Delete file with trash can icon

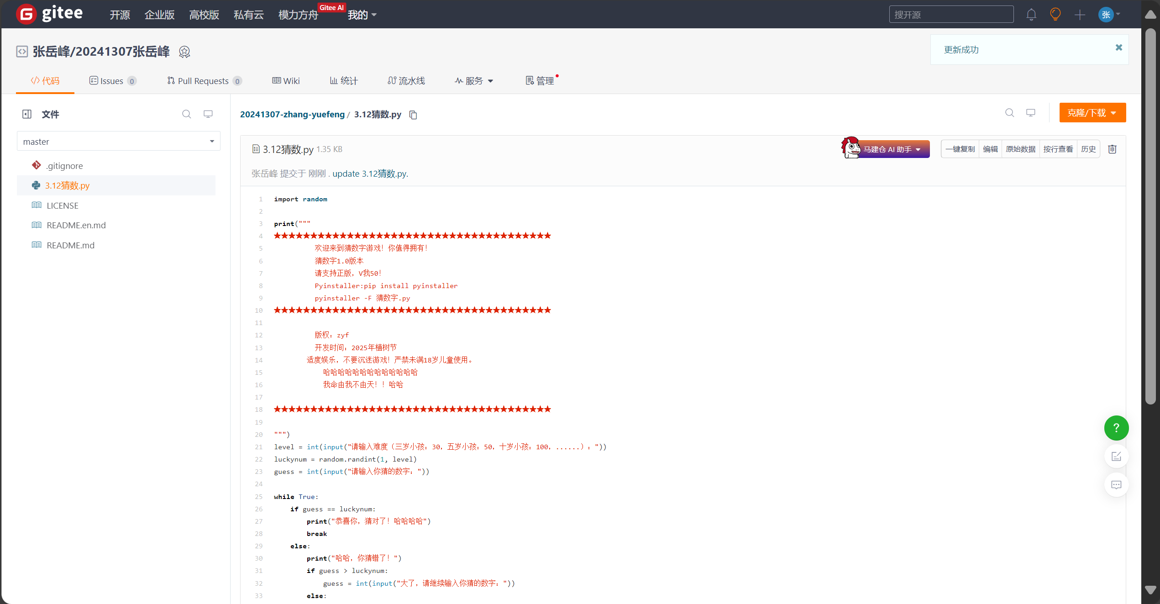pyautogui.click(x=1112, y=149)
